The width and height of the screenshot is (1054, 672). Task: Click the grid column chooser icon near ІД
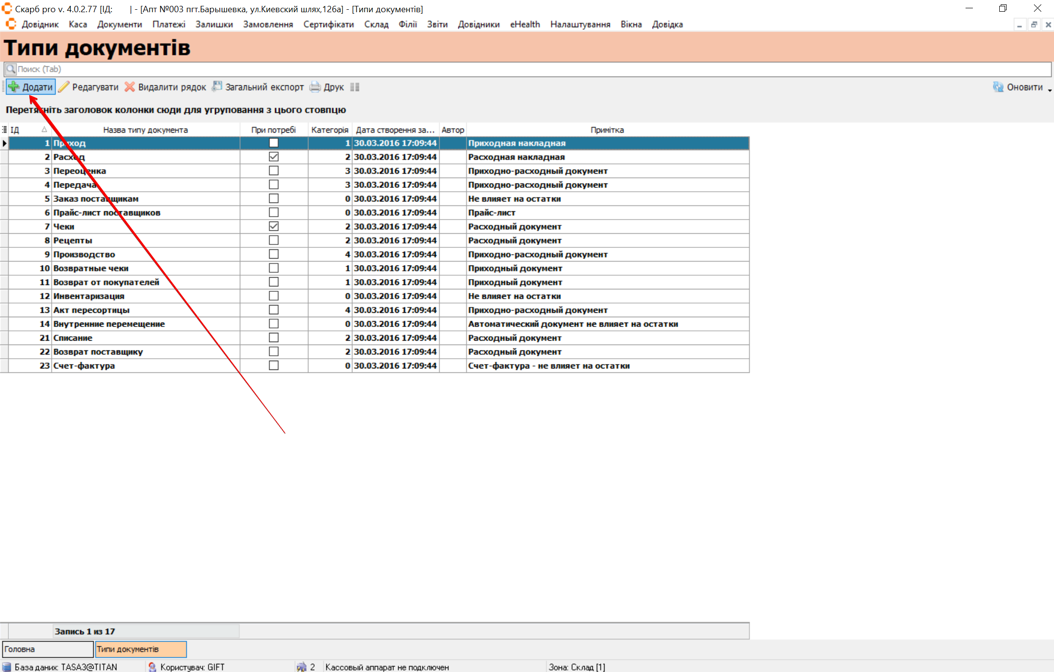4,129
